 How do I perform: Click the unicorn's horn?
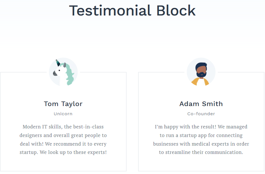point(58,62)
